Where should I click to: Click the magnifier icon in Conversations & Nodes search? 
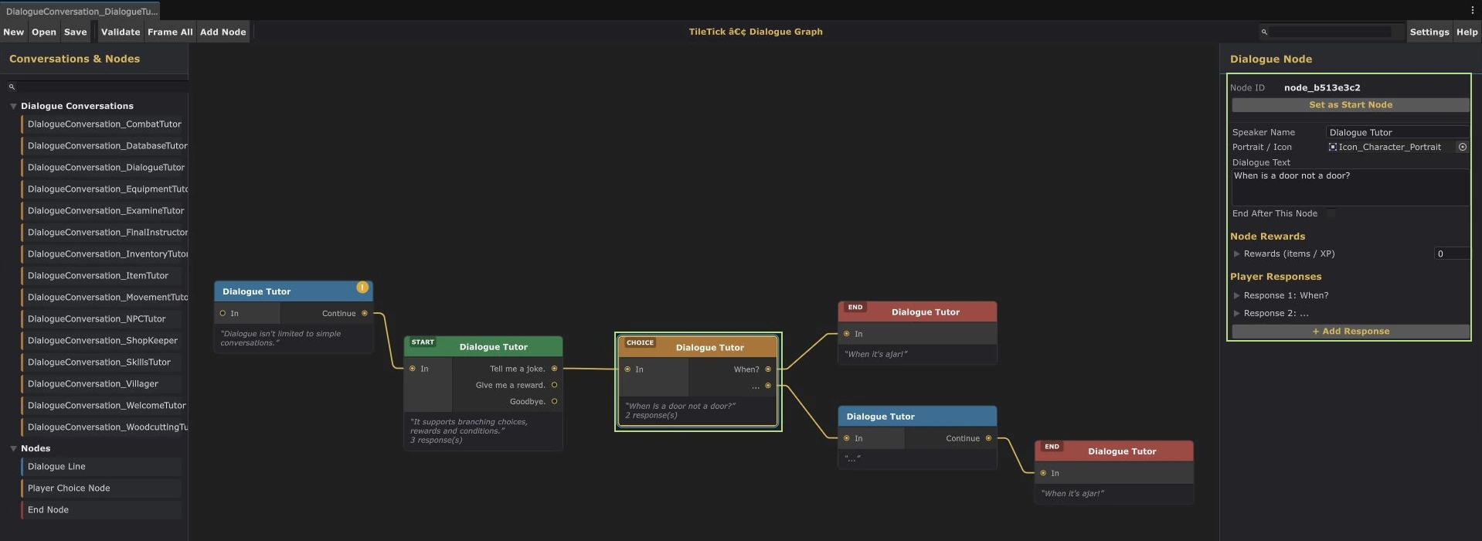click(12, 87)
